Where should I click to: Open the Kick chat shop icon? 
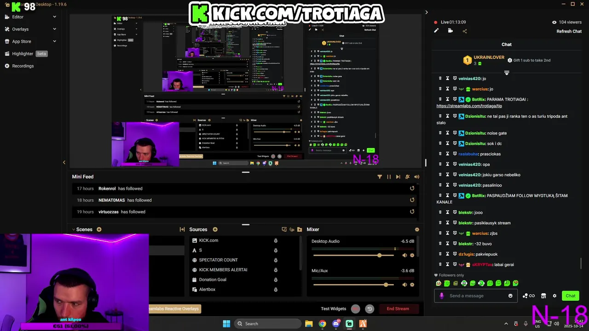[x=543, y=296]
